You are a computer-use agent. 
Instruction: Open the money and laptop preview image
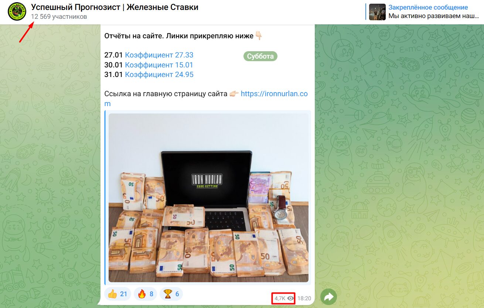click(208, 197)
